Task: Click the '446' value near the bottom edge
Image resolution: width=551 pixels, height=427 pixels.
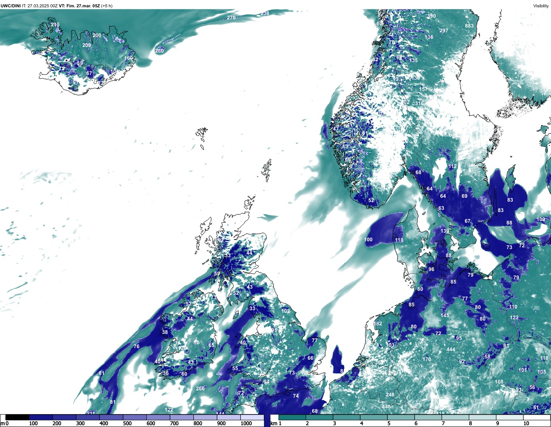Action: [386, 407]
